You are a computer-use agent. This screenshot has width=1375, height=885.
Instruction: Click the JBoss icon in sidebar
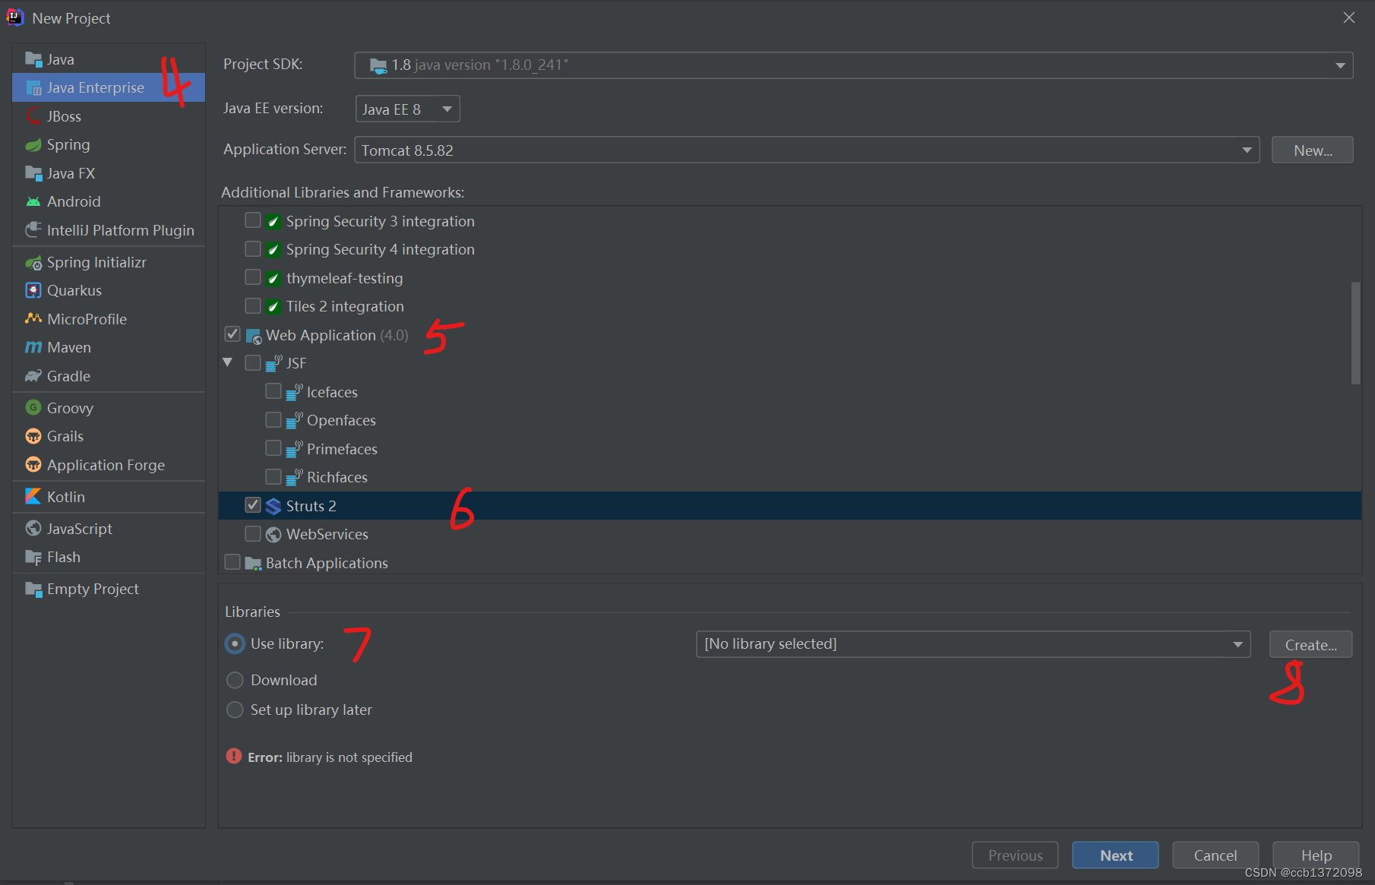[x=33, y=116]
